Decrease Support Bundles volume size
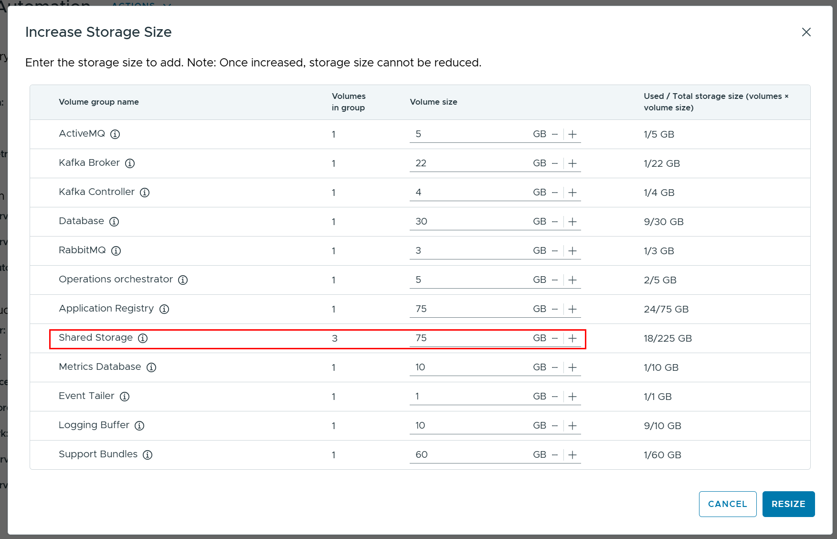This screenshot has height=539, width=837. click(555, 455)
